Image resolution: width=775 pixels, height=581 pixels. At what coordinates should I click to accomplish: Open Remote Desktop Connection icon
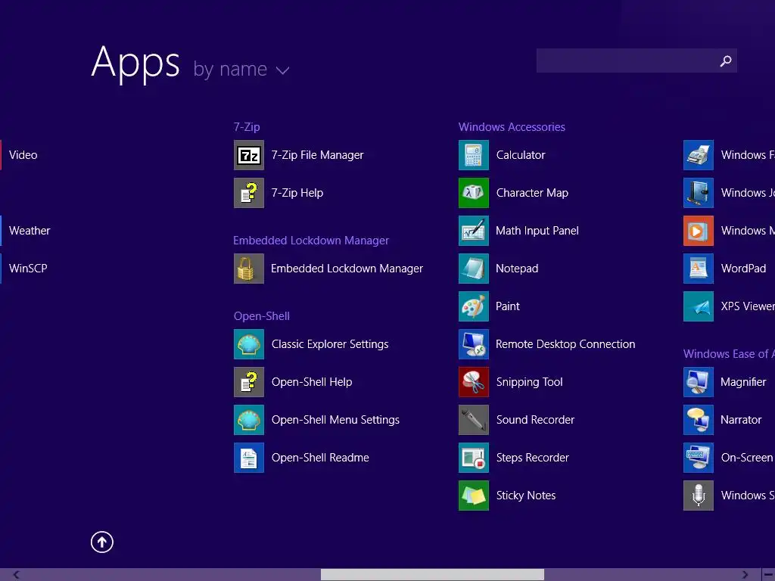474,344
